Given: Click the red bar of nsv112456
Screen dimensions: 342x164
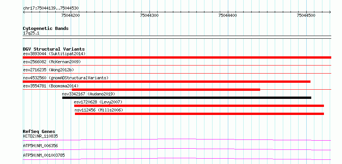Looking at the screenshot, I should 199,114.
